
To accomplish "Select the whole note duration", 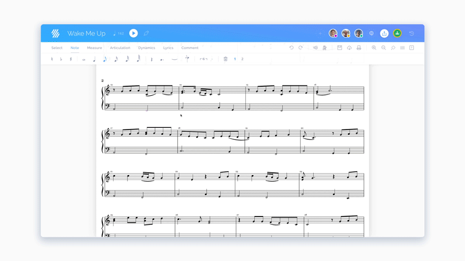I will [x=84, y=59].
